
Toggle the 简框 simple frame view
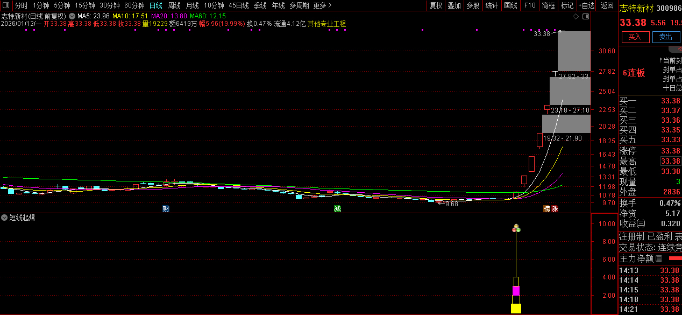548,5
